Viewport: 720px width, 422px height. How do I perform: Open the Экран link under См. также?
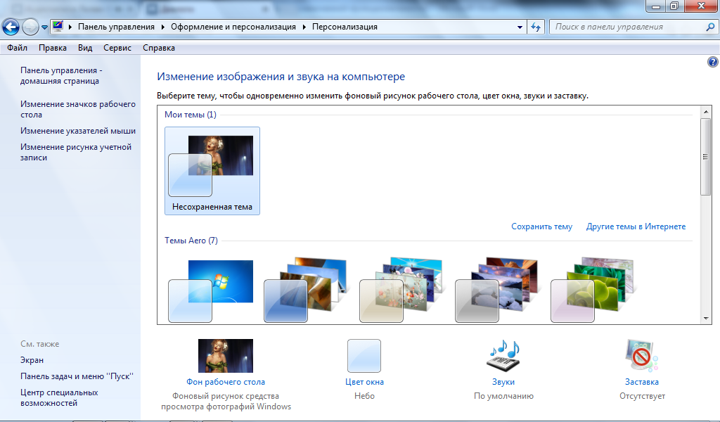coord(32,360)
